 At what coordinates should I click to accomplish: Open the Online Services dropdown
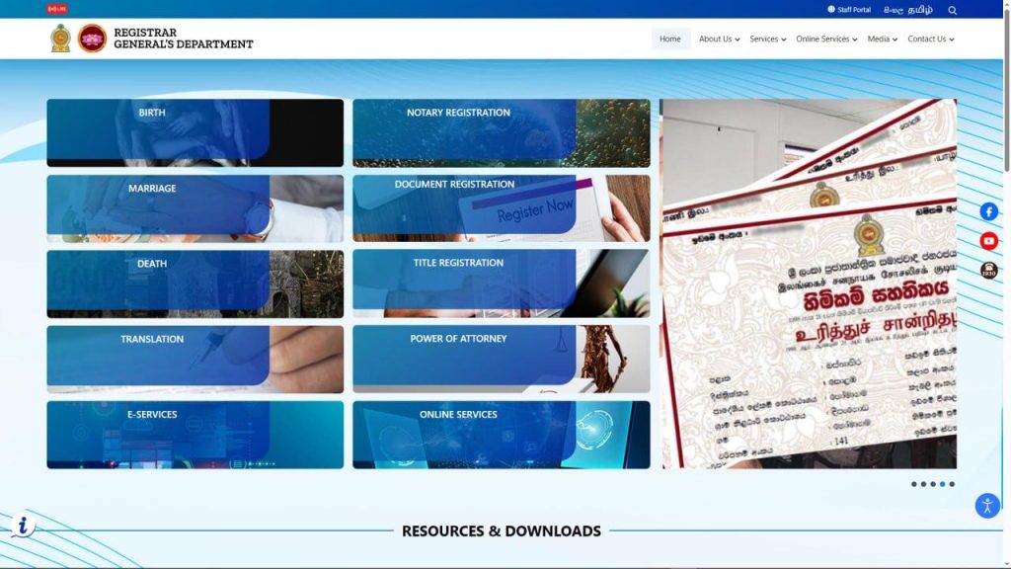coord(826,40)
